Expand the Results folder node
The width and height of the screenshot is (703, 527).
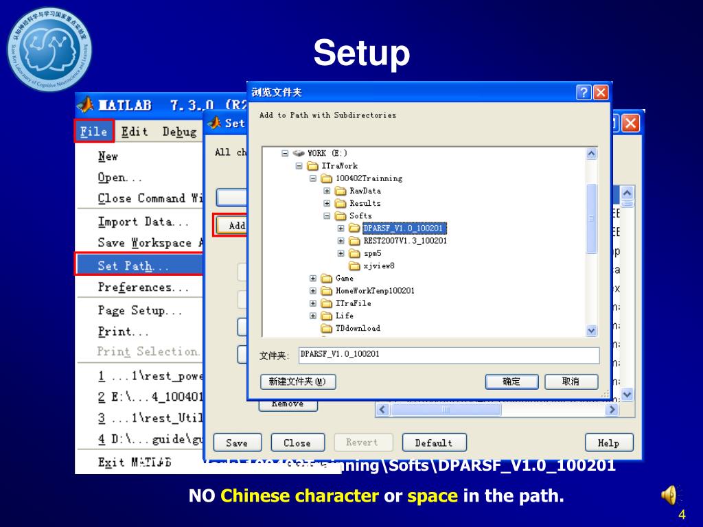pyautogui.click(x=327, y=203)
